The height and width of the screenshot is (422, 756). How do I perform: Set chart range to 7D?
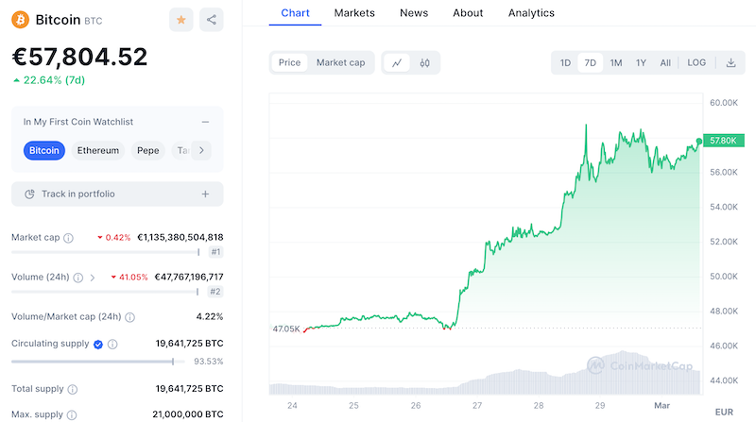coord(590,62)
